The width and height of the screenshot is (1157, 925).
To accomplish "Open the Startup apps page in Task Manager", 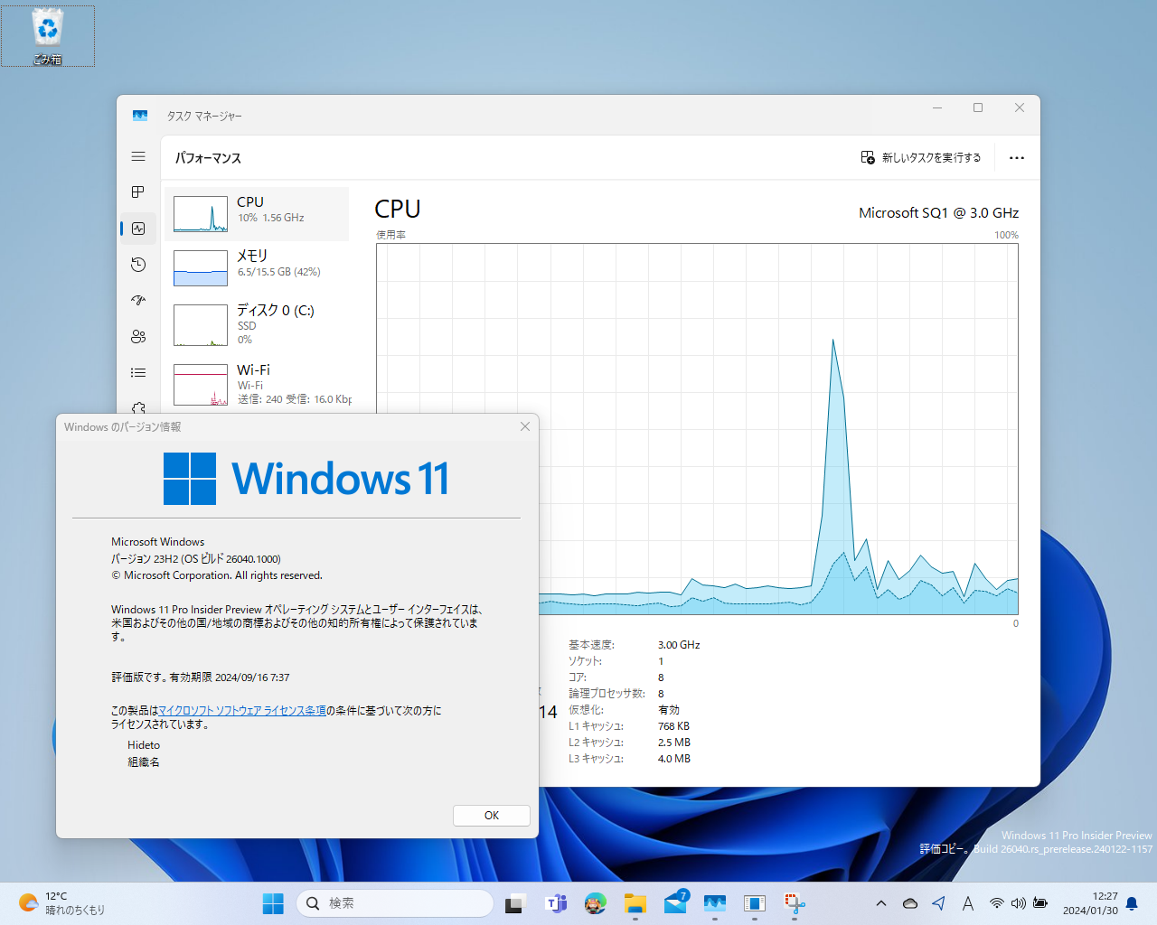I will 138,301.
